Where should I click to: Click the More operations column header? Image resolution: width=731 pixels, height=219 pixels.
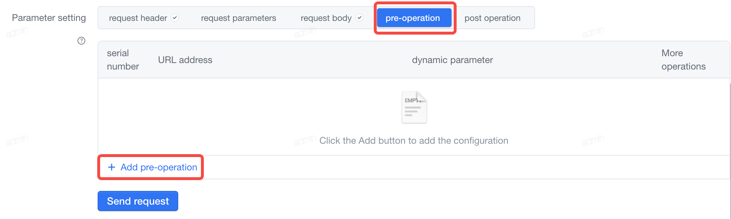point(683,60)
